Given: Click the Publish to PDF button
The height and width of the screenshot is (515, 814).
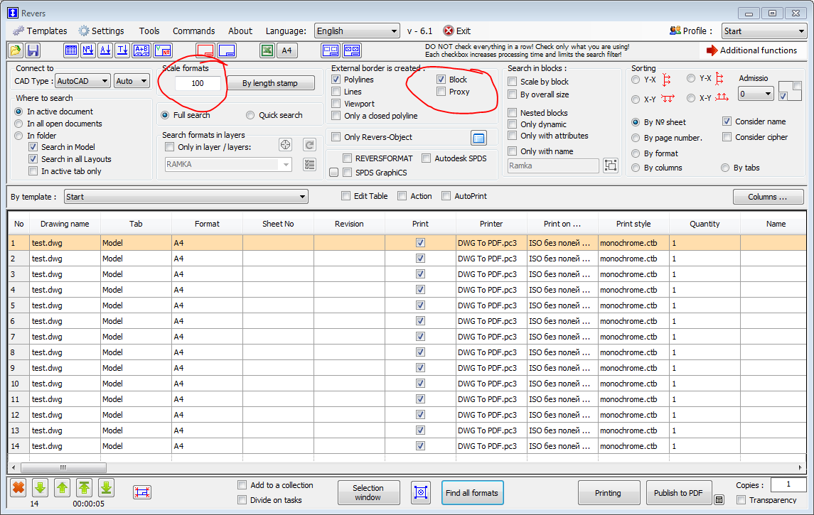Looking at the screenshot, I should pyautogui.click(x=678, y=493).
